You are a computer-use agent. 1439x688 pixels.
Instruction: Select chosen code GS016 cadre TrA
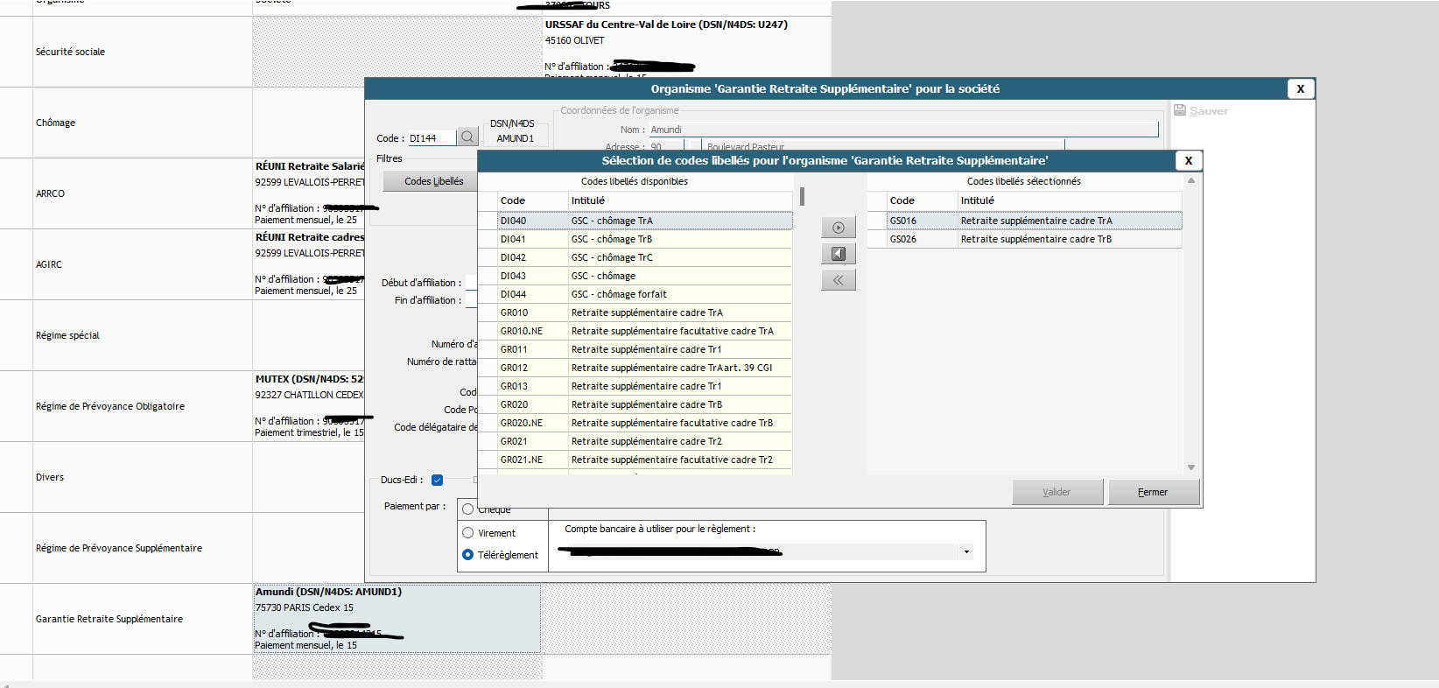[1024, 221]
